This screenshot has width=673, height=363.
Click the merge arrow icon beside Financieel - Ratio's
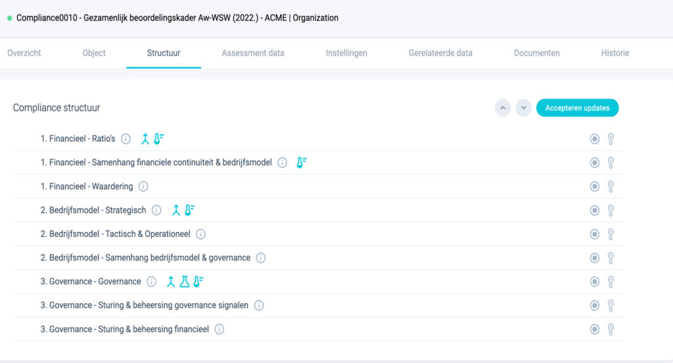click(145, 139)
